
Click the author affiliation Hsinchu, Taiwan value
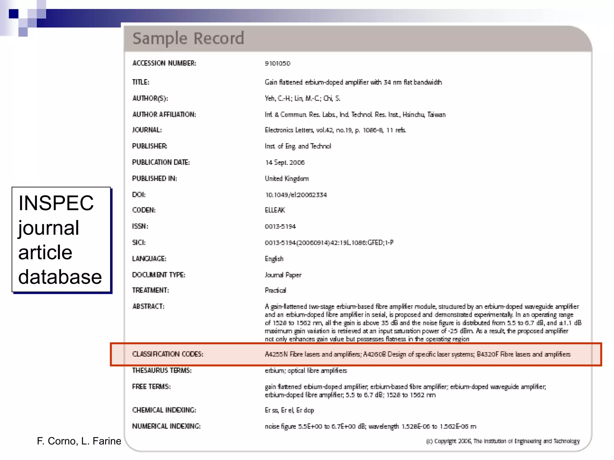(x=355, y=115)
